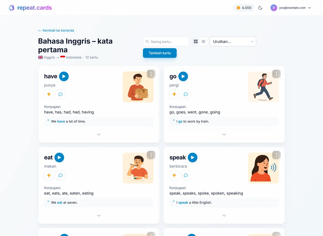This screenshot has width=323, height=236.
Task: Click conjugation "go, goes, went, gone, going"
Action: click(x=195, y=112)
